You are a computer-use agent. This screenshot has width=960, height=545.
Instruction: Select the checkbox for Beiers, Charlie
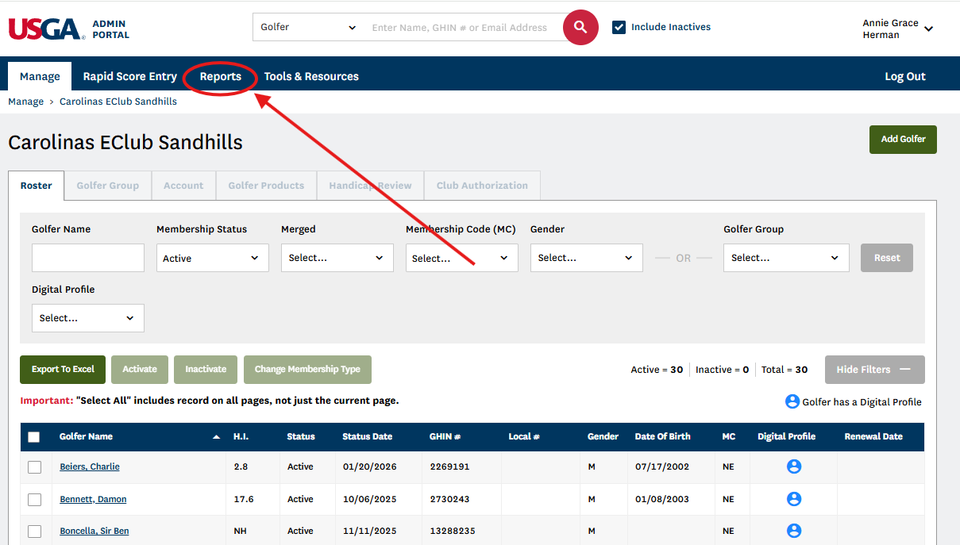pos(34,467)
